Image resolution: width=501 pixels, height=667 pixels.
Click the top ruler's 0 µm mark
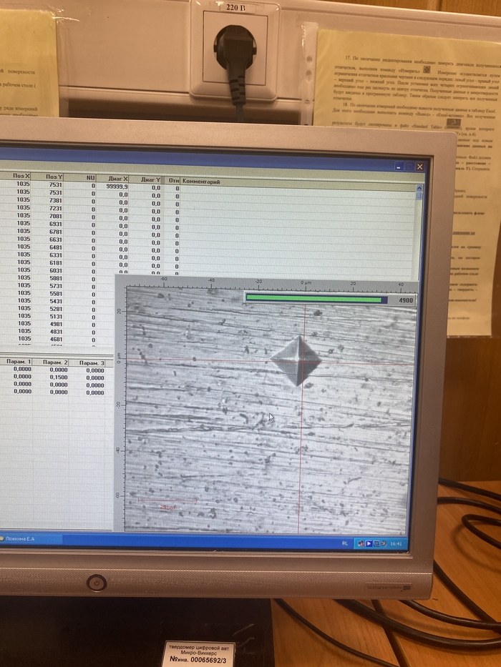(x=306, y=282)
